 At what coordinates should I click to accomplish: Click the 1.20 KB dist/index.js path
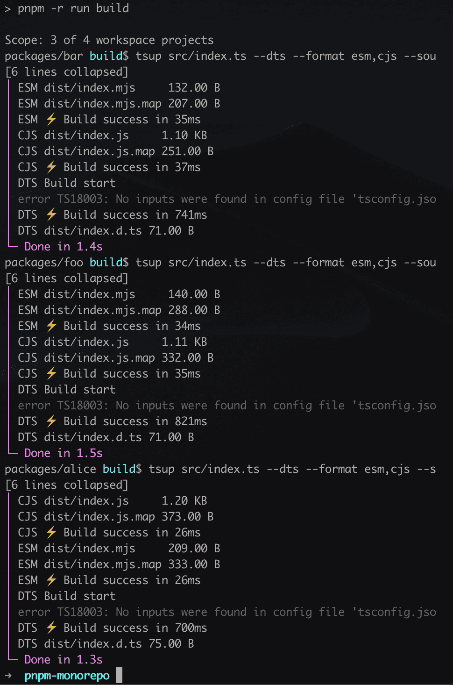pyautogui.click(x=86, y=501)
